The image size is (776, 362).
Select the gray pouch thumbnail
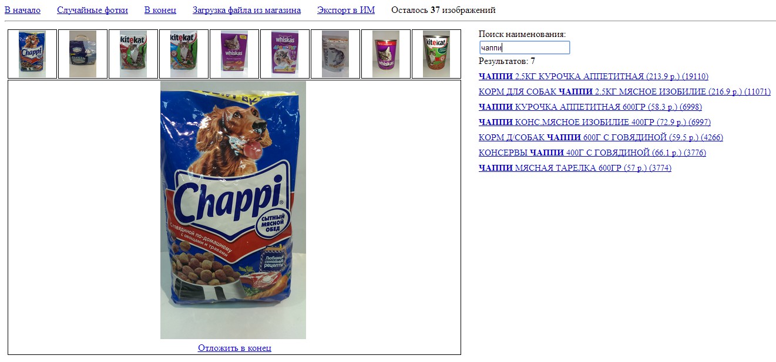[x=335, y=54]
